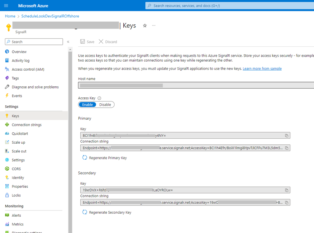Click the Scale out icon
This screenshot has width=314, height=233.
pyautogui.click(x=7, y=151)
